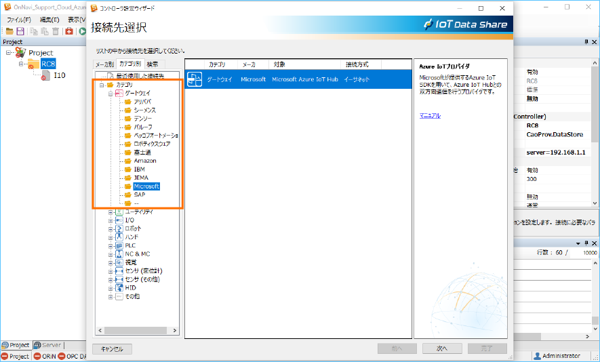This screenshot has width=600, height=362.
Task: Click the purple save toolbar icon
Action: (x=20, y=31)
